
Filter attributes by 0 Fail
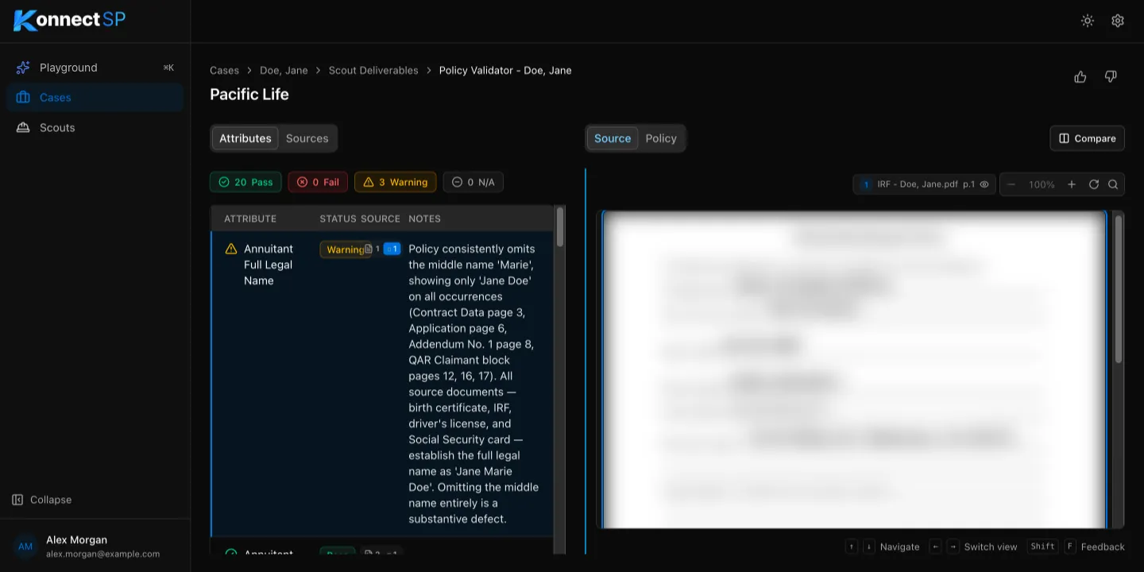(x=318, y=182)
